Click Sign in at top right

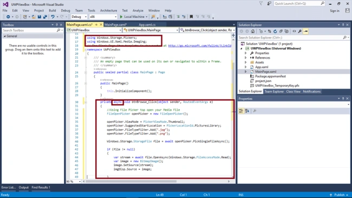point(335,11)
